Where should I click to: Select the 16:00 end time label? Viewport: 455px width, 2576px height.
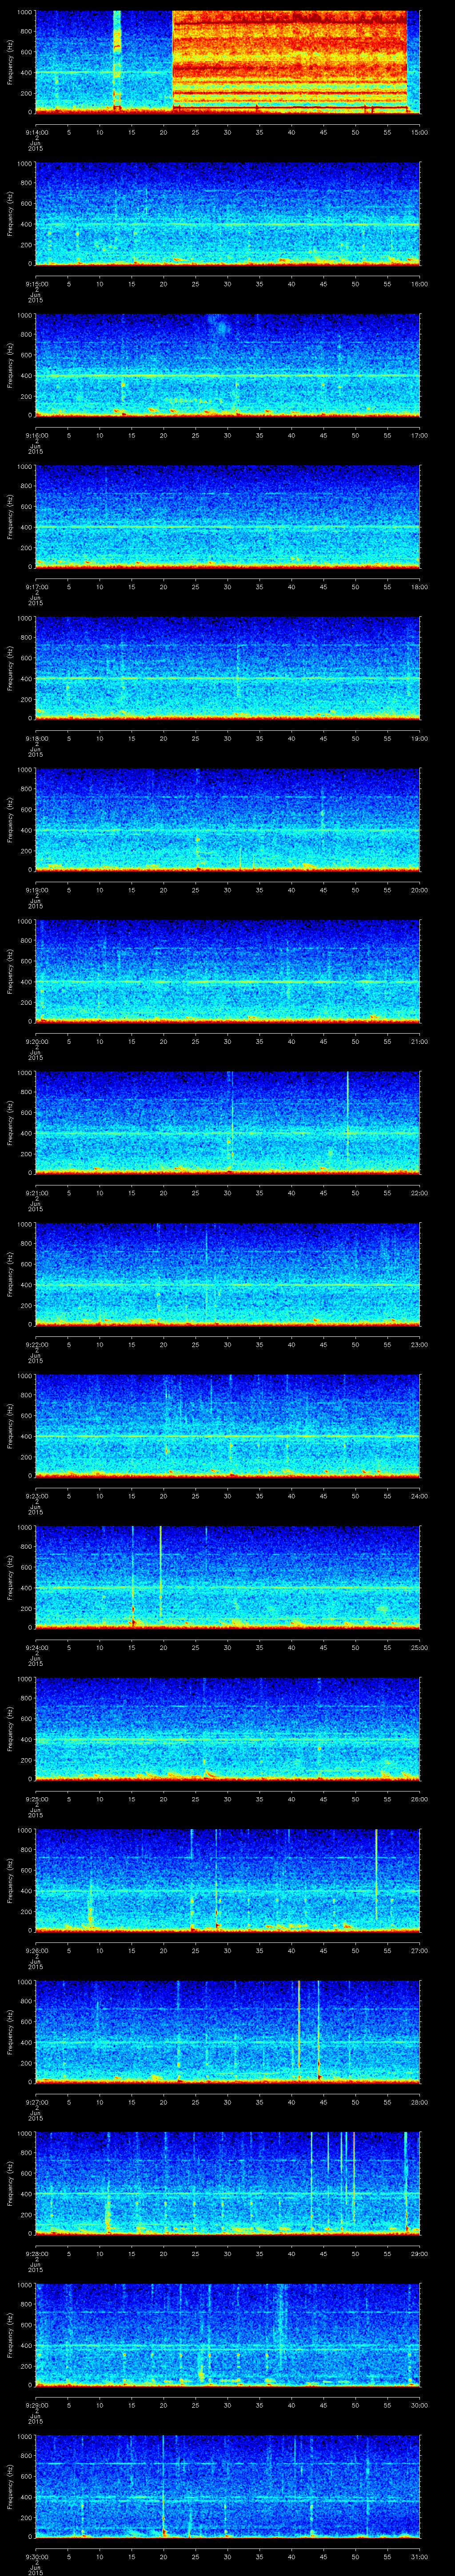(420, 284)
